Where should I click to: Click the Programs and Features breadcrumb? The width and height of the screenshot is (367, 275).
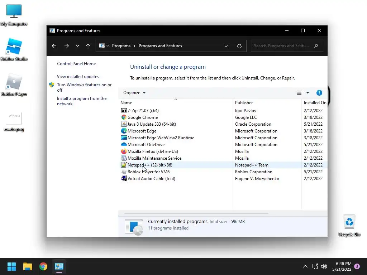(160, 46)
